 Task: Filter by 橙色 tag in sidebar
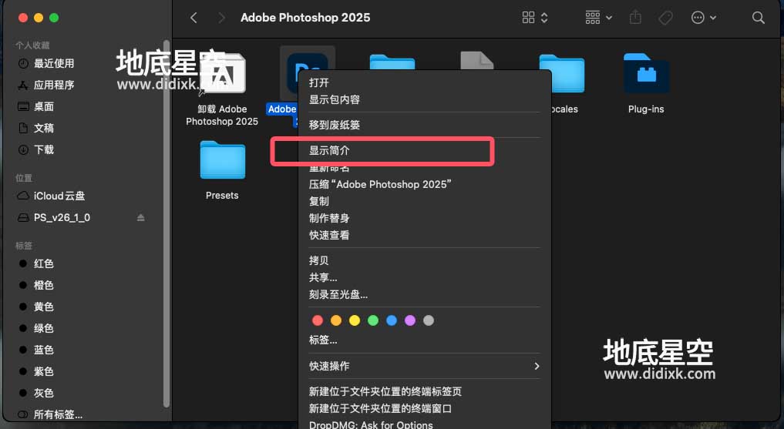[x=43, y=285]
